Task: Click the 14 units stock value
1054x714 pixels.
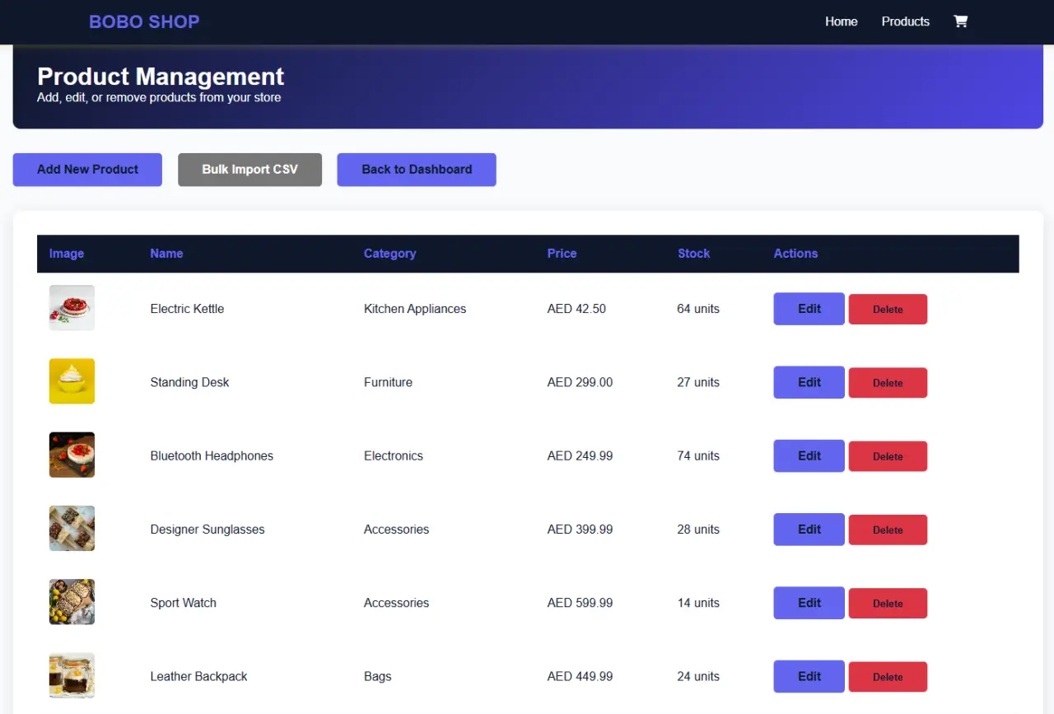Action: 698,603
